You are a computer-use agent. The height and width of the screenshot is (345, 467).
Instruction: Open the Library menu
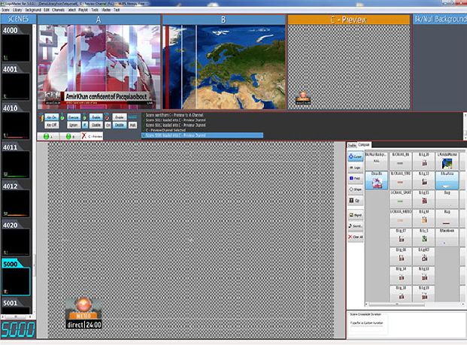click(17, 10)
